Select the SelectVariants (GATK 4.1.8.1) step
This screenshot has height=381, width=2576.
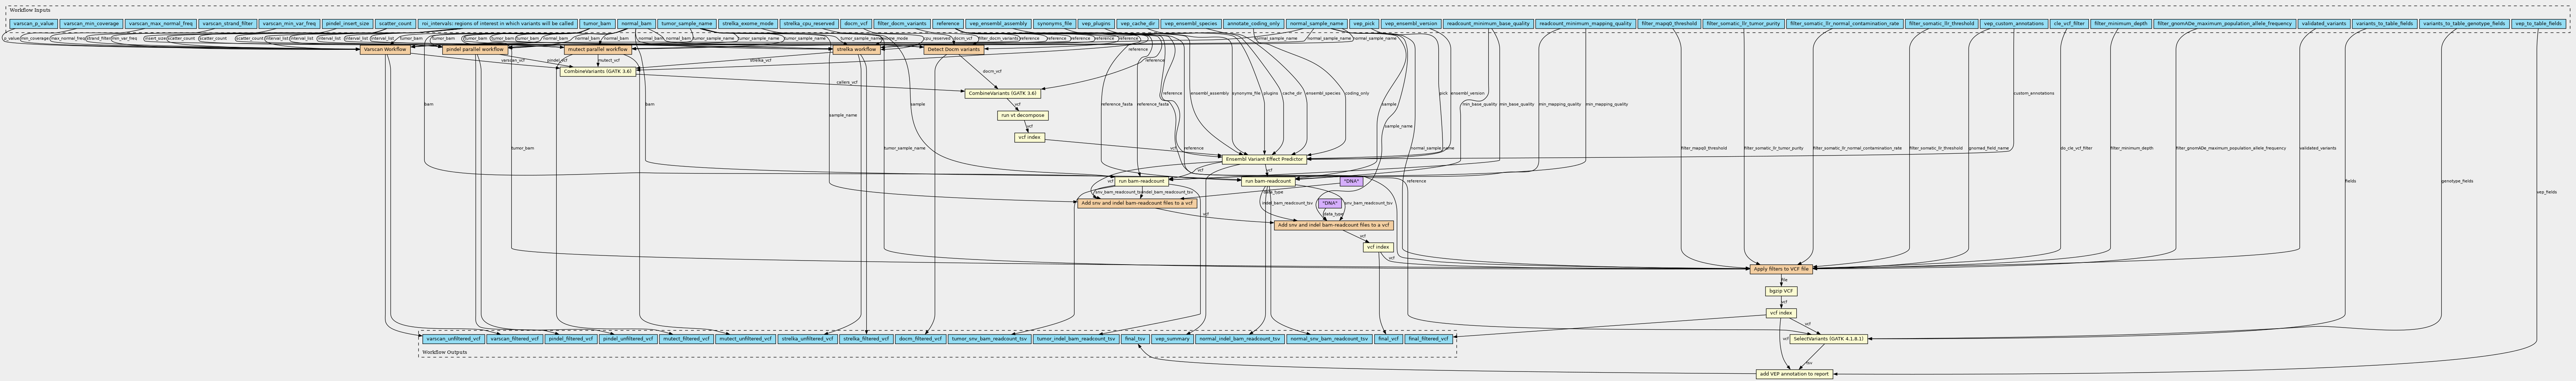tap(1827, 339)
